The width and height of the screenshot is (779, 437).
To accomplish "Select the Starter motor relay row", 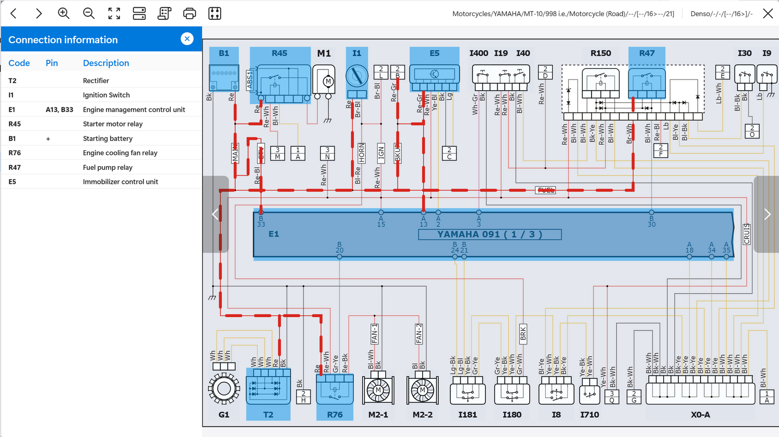I will 101,124.
